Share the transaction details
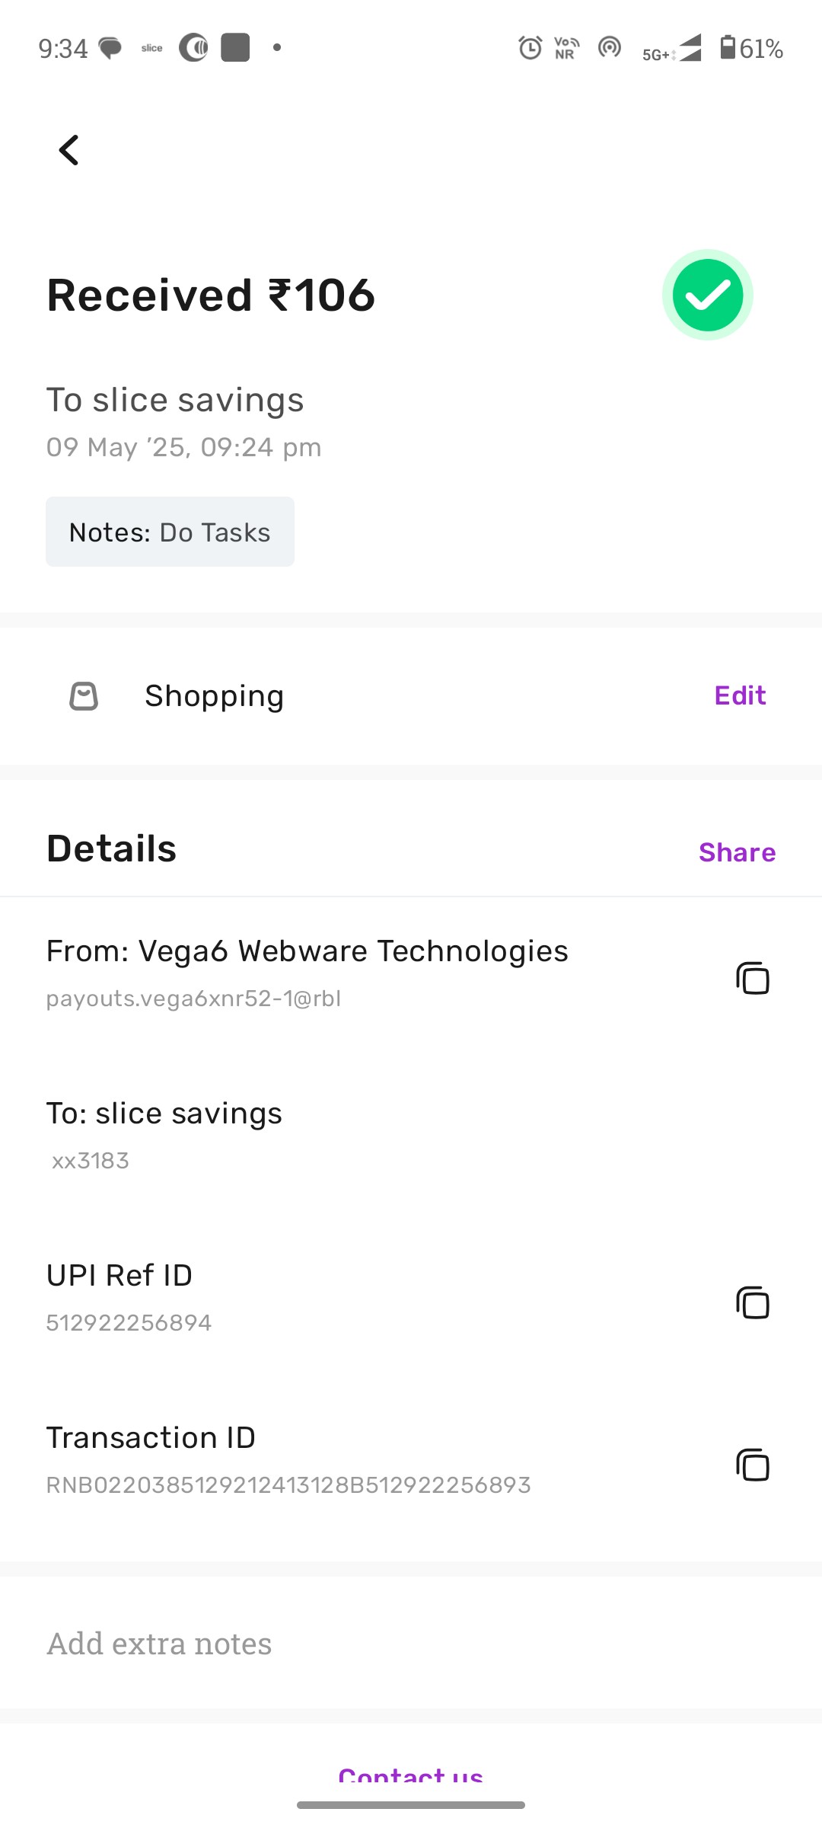Viewport: 822px width, 1828px height. tap(737, 852)
